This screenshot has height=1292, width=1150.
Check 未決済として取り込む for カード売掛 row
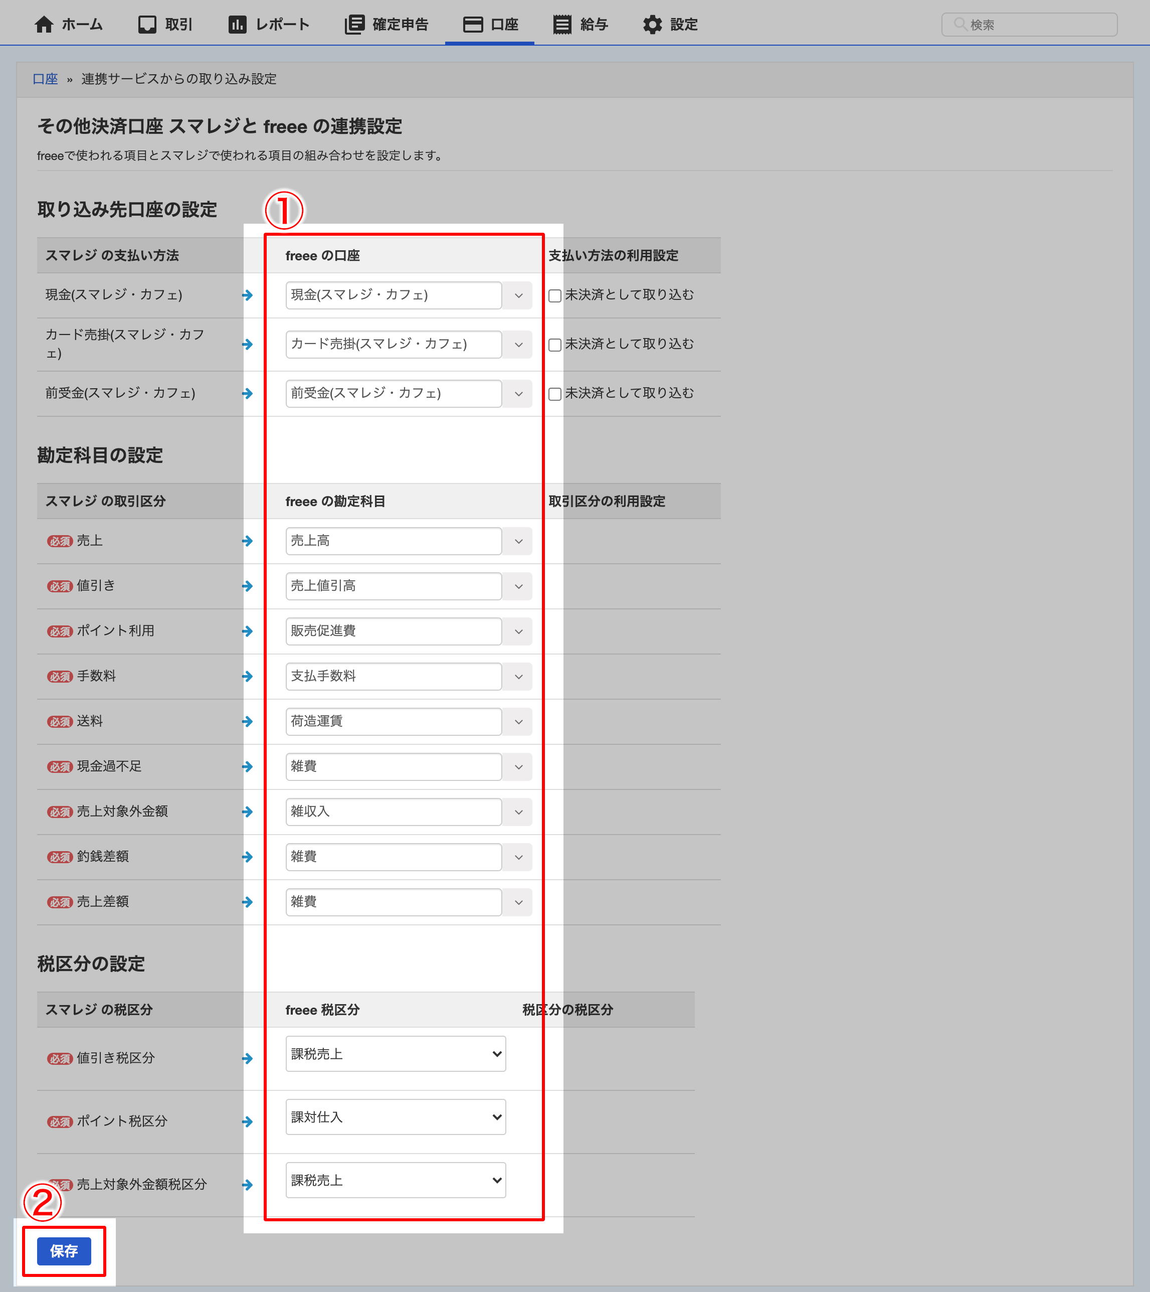(x=555, y=345)
